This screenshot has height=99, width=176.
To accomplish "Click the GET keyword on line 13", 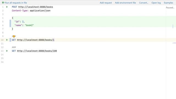I will click(14, 51).
